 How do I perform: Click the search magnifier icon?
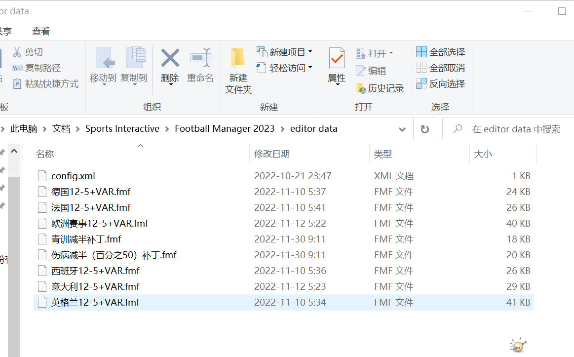(x=457, y=129)
